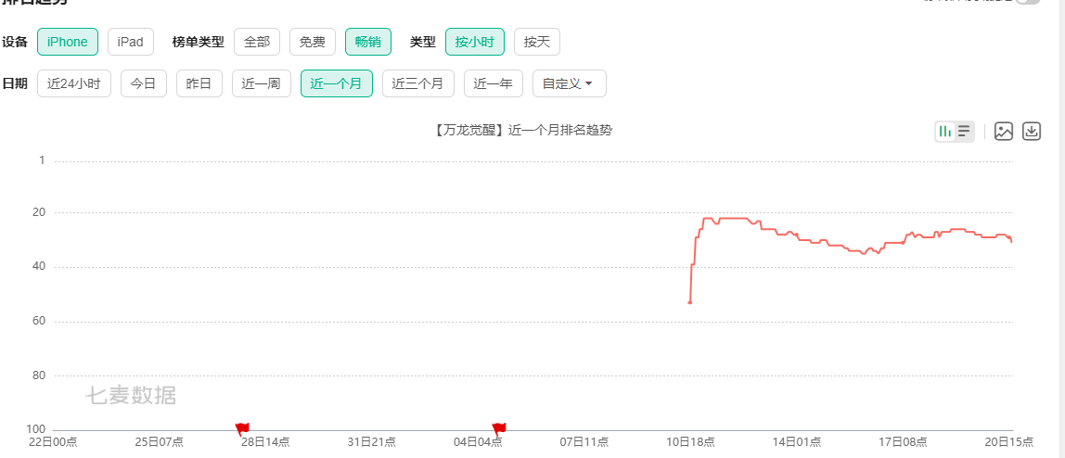Viewport: 1065px width, 458px height.
Task: Click red flag marker near 28日14点
Action: pyautogui.click(x=242, y=428)
